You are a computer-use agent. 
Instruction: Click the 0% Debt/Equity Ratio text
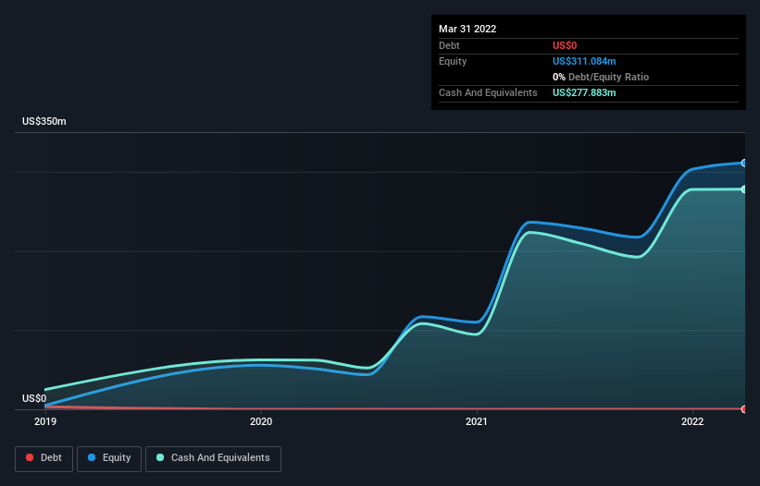[x=601, y=77]
